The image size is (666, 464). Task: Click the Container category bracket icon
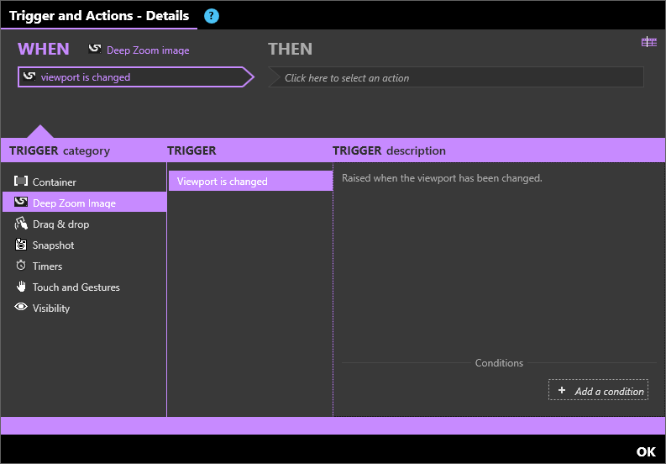pos(21,182)
